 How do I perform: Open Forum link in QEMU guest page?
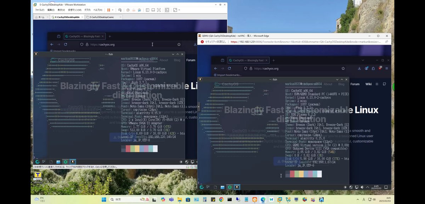coord(355,84)
